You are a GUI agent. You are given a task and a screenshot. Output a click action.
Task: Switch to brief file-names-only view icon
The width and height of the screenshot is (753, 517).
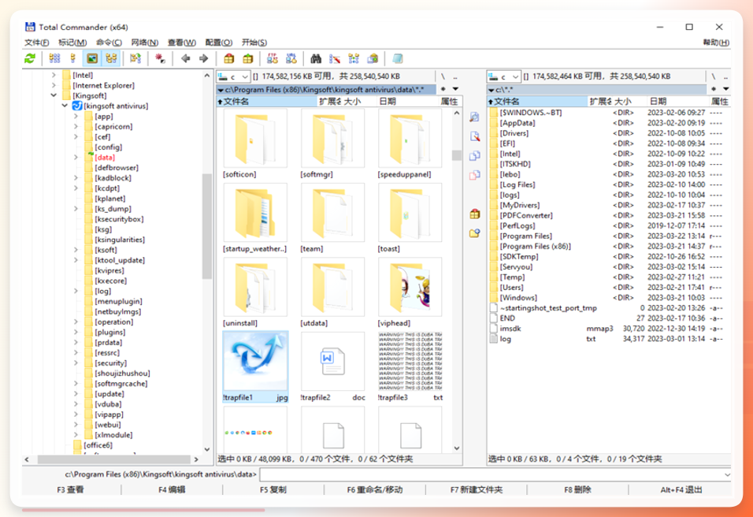(55, 58)
